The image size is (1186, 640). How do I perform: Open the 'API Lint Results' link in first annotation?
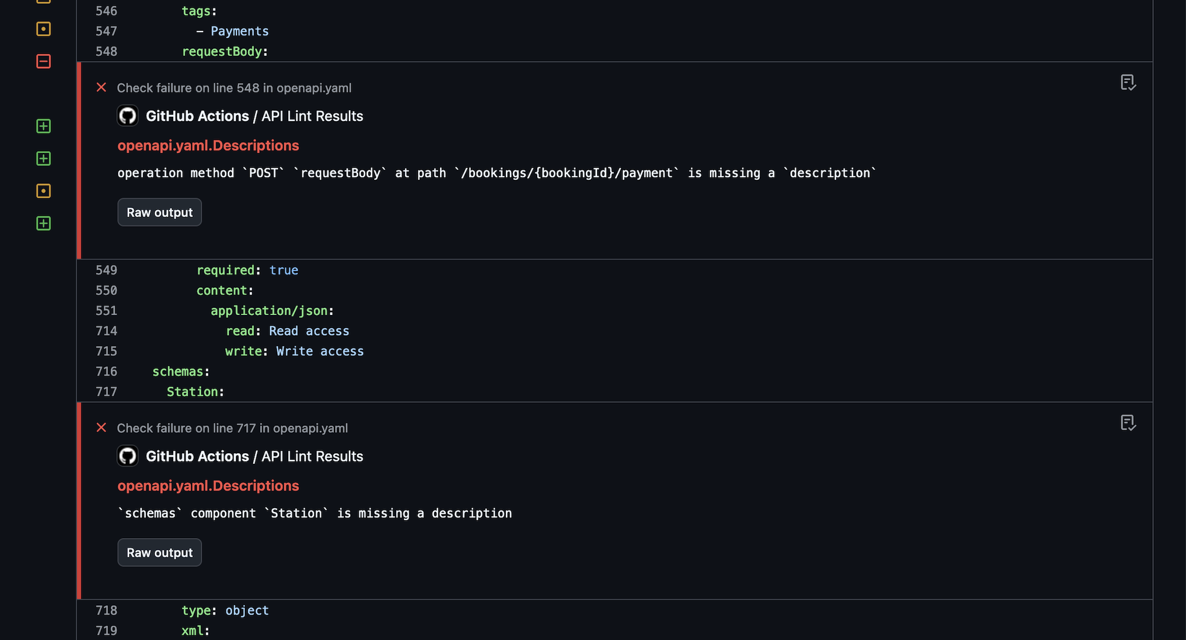312,116
